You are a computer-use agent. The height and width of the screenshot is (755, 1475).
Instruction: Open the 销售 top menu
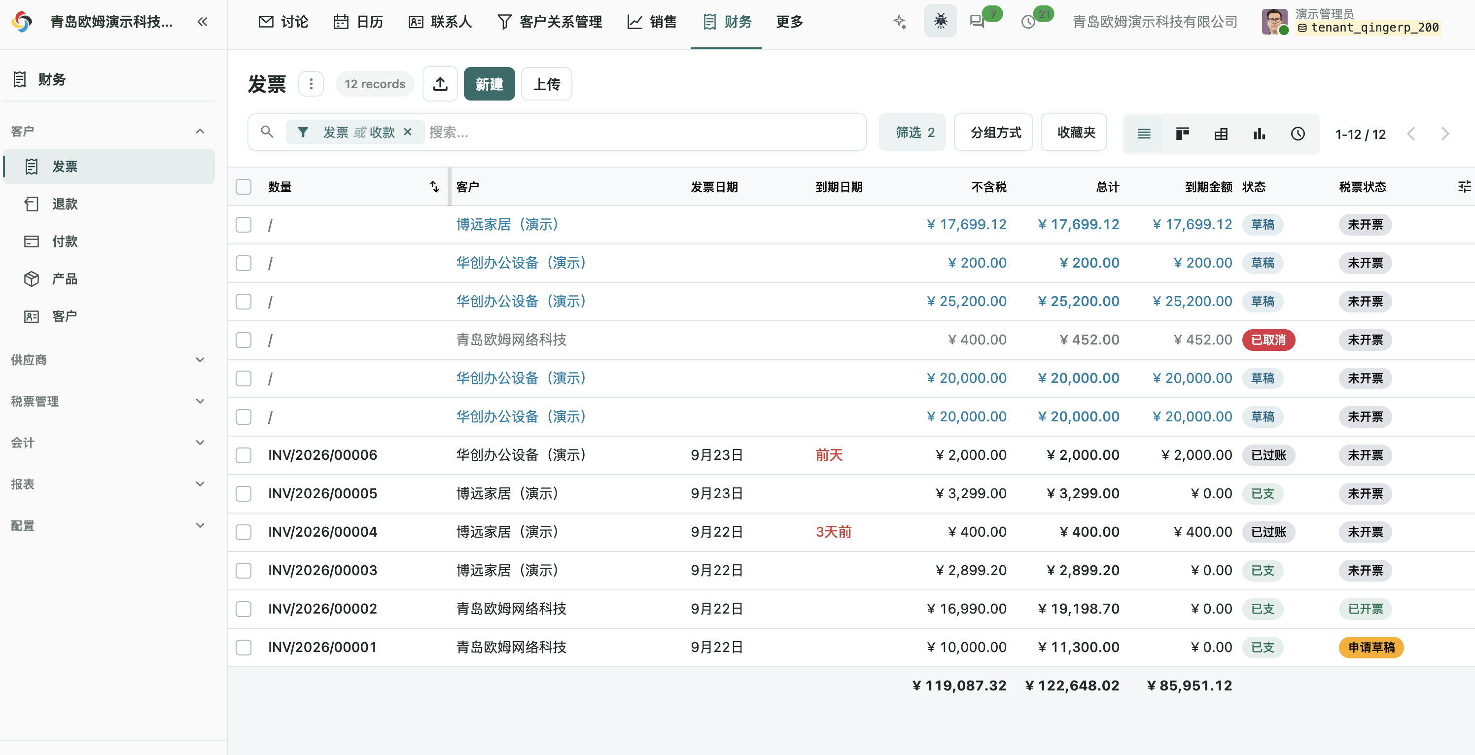click(652, 22)
